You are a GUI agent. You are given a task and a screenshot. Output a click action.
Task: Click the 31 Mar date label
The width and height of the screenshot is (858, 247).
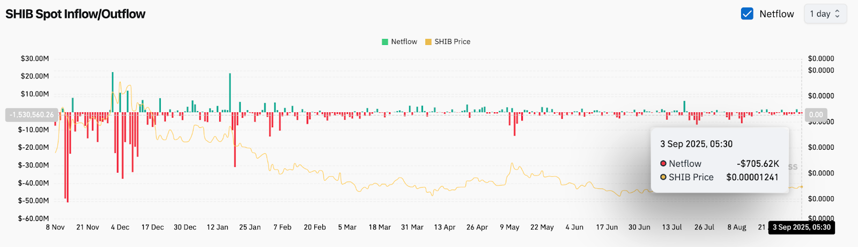click(412, 227)
